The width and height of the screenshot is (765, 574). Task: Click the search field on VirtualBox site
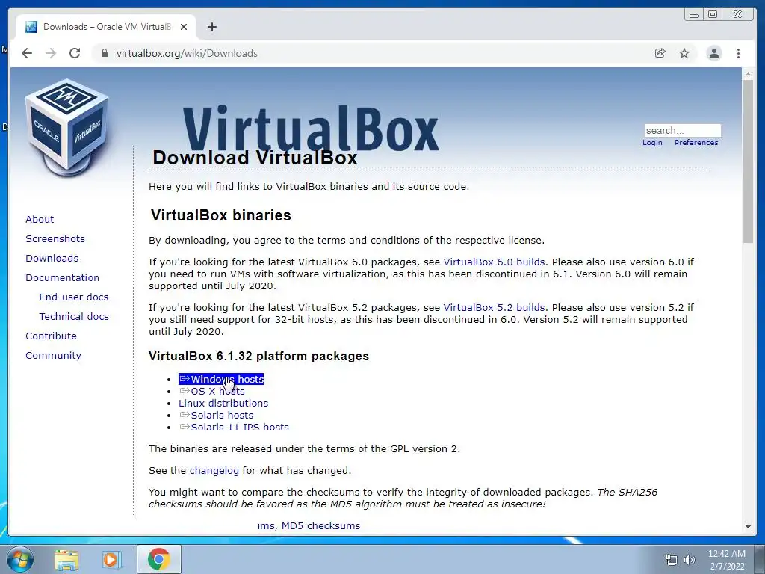tap(683, 130)
